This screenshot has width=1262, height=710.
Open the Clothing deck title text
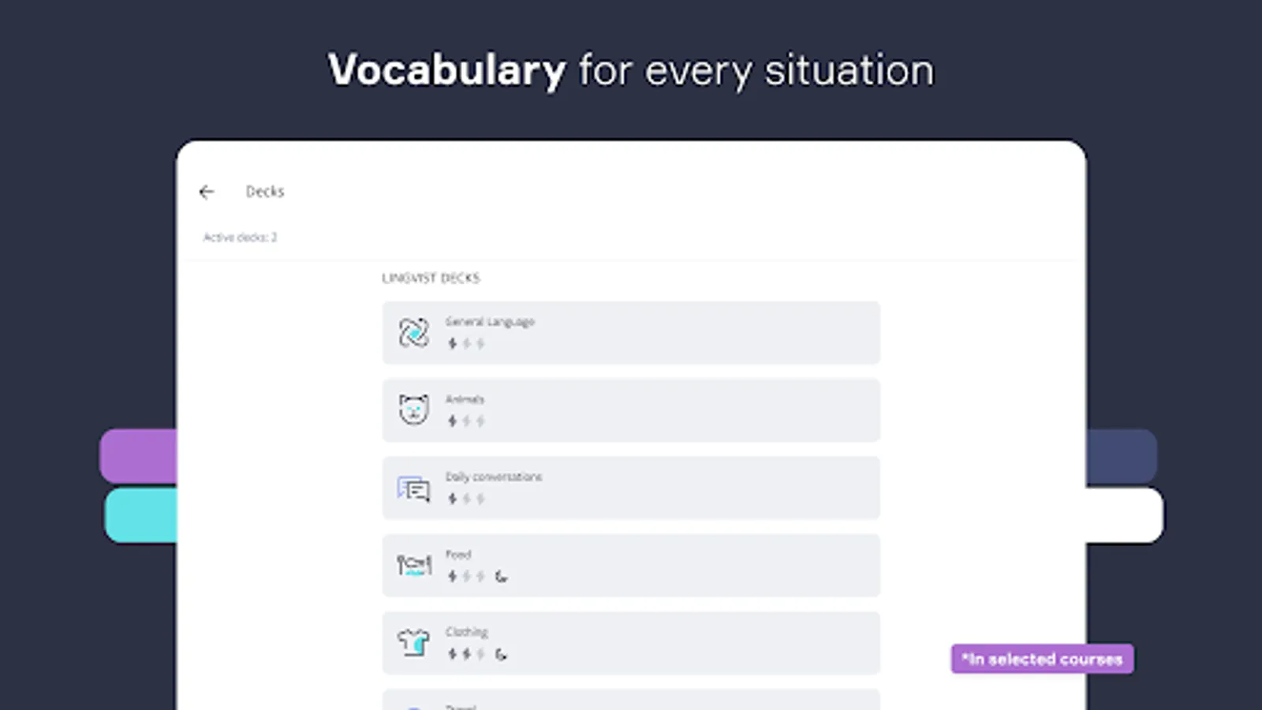pyautogui.click(x=467, y=632)
